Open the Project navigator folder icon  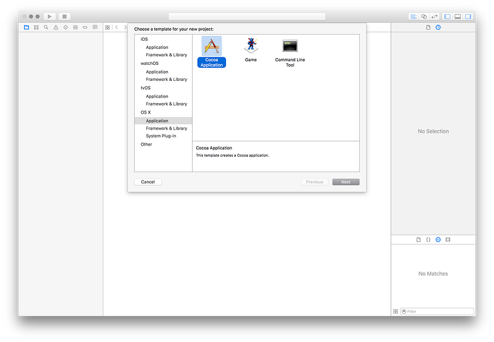(x=27, y=27)
